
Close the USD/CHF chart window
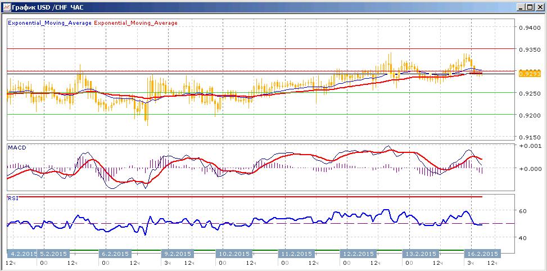539,7
